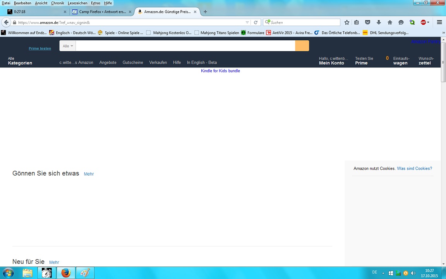Open the Chronik menu

(57, 3)
